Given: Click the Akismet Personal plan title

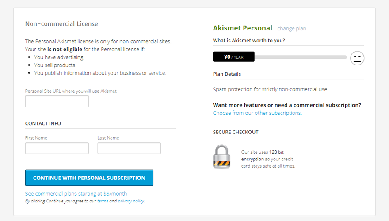Looking at the screenshot, I should pyautogui.click(x=243, y=28).
